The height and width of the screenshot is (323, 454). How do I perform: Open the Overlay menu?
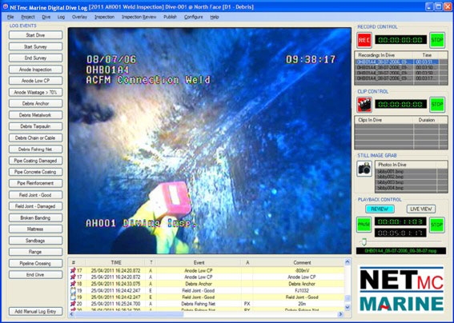pos(79,17)
